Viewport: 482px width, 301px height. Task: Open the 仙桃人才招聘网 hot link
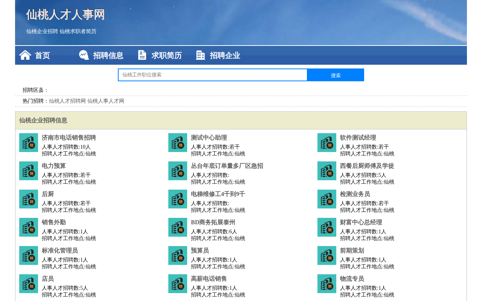click(x=67, y=101)
